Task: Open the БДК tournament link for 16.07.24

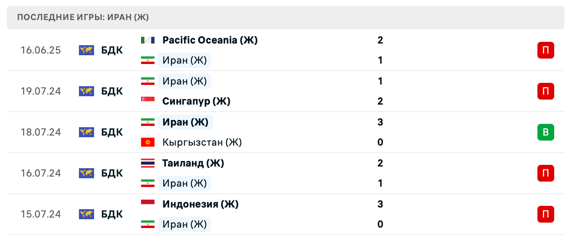Action: click(112, 173)
